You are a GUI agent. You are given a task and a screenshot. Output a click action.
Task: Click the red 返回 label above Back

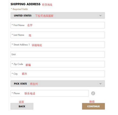click(21, 102)
